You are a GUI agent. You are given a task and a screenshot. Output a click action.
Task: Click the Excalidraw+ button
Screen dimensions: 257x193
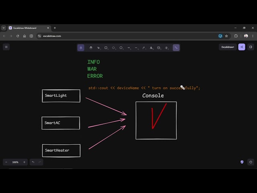[x=228, y=47]
